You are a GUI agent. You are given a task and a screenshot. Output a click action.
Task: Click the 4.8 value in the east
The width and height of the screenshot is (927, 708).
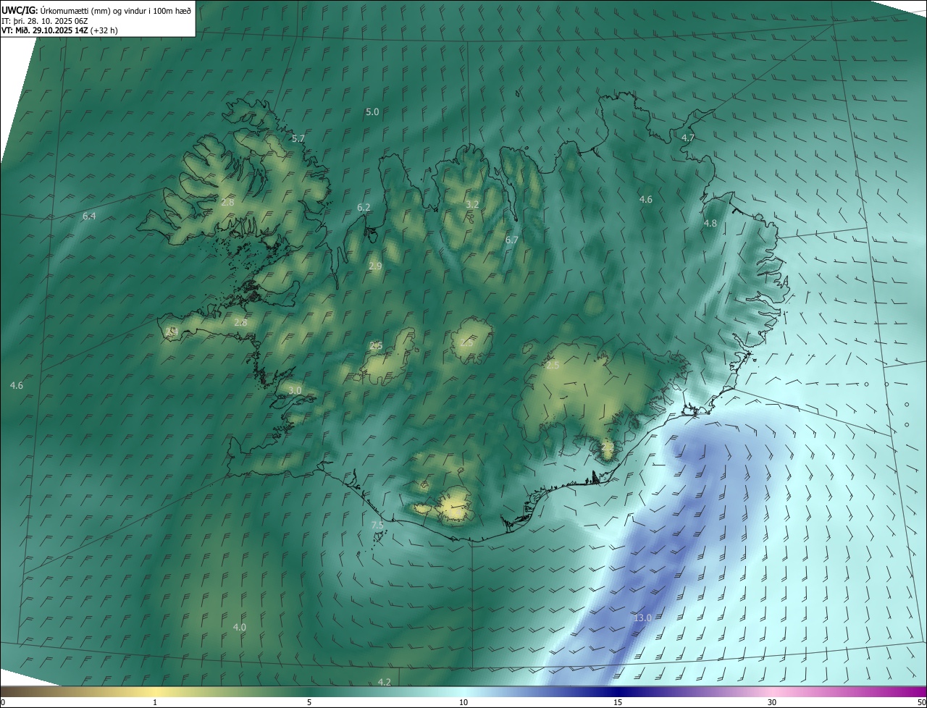pos(710,224)
